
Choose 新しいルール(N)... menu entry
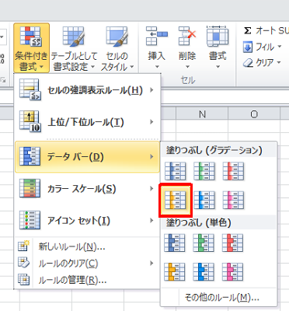pos(87,246)
